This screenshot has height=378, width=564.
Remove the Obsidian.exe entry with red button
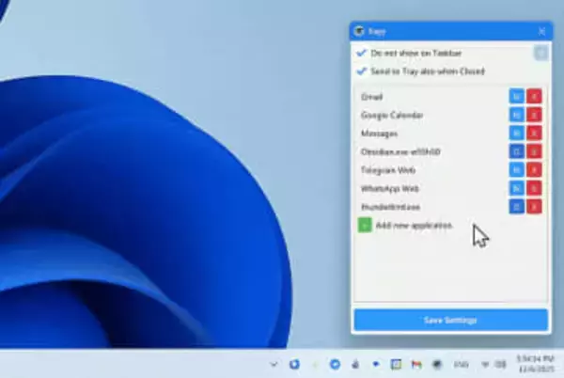click(x=534, y=151)
